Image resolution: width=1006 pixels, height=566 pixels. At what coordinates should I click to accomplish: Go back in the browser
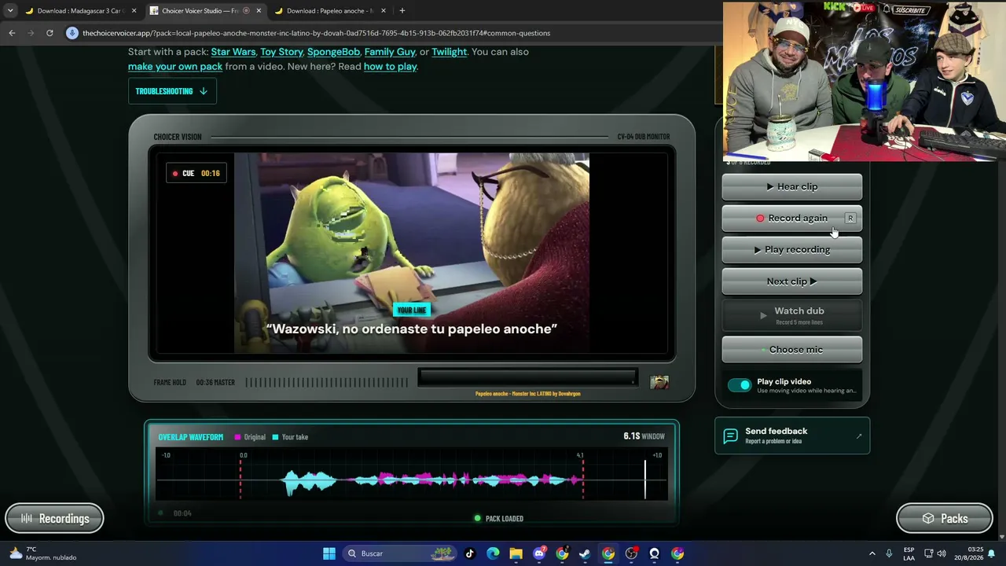(12, 33)
